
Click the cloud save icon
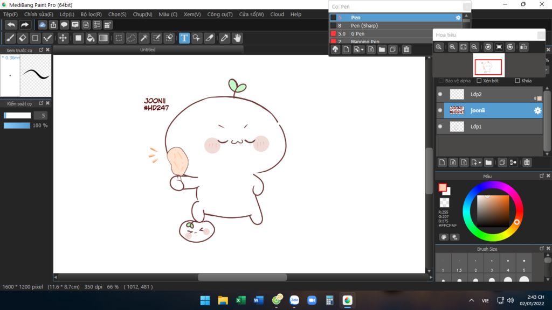(42, 25)
